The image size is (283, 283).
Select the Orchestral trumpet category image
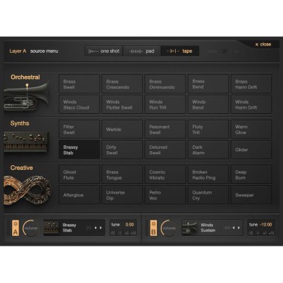click(x=26, y=96)
